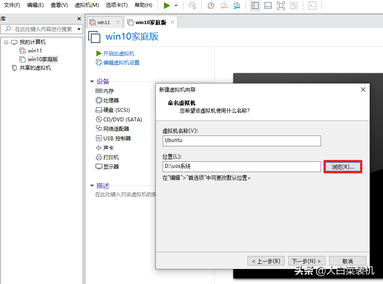Click the 虚拟机名称 field containing Ubuntu
The height and width of the screenshot is (284, 383).
241,141
